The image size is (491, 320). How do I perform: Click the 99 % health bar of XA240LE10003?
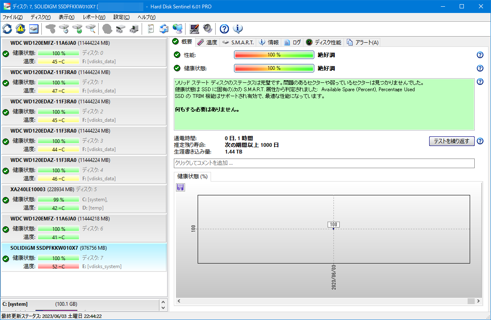click(59, 200)
